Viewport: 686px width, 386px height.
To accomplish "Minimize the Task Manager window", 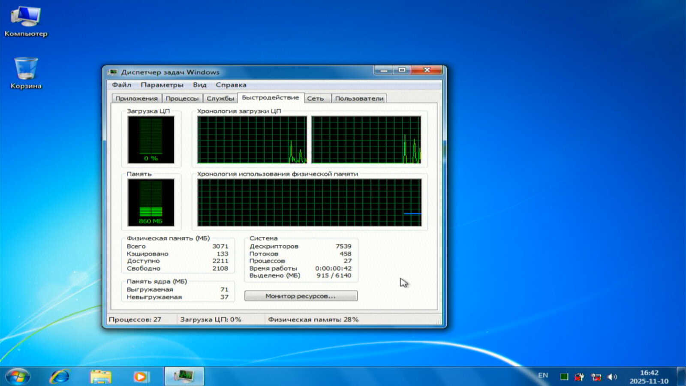I will (383, 70).
